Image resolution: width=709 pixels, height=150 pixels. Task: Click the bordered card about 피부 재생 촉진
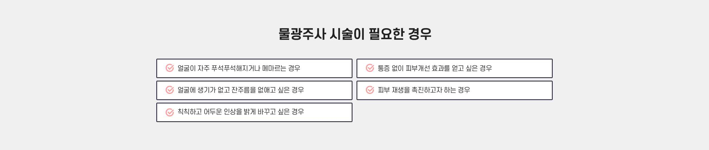click(x=455, y=90)
